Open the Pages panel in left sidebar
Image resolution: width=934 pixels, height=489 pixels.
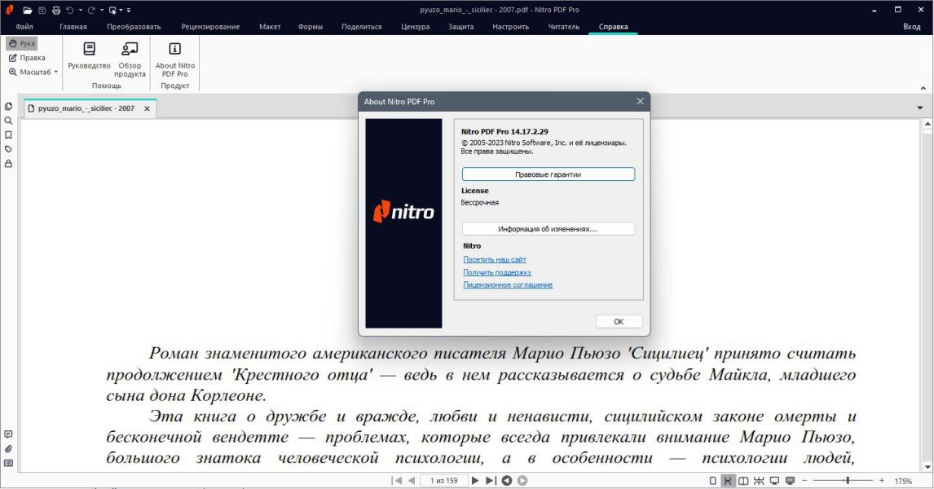point(8,107)
